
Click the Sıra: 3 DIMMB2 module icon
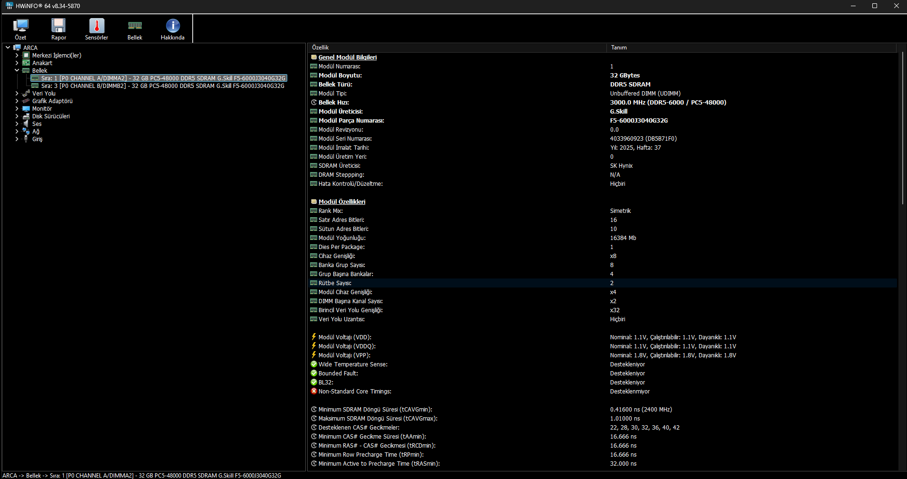(x=35, y=86)
